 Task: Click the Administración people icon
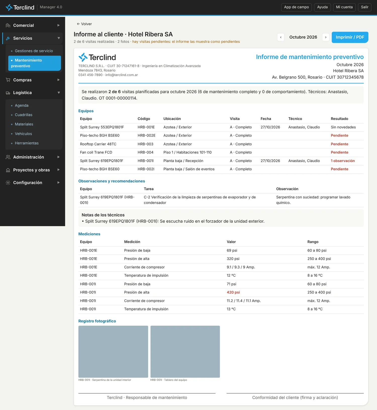(8, 157)
